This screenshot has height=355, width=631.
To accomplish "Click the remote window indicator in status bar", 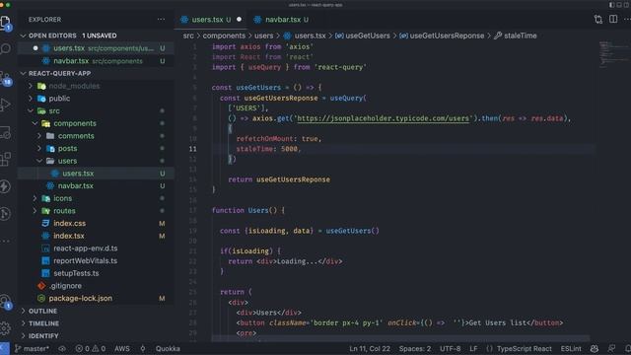I will tap(4, 348).
